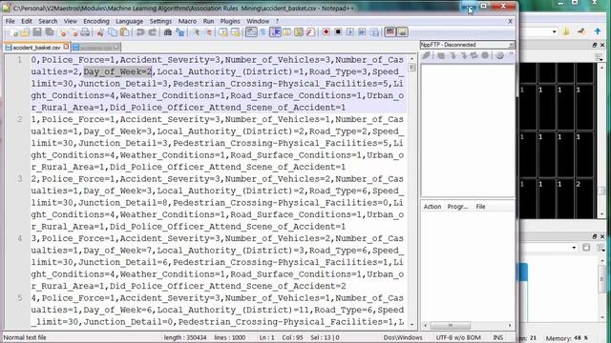Toggle word wrap in the toolbar
This screenshot has height=343, width=611.
coord(251,32)
